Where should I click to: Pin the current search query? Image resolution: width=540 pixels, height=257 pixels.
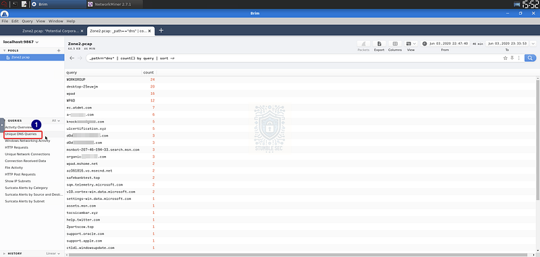point(512,58)
